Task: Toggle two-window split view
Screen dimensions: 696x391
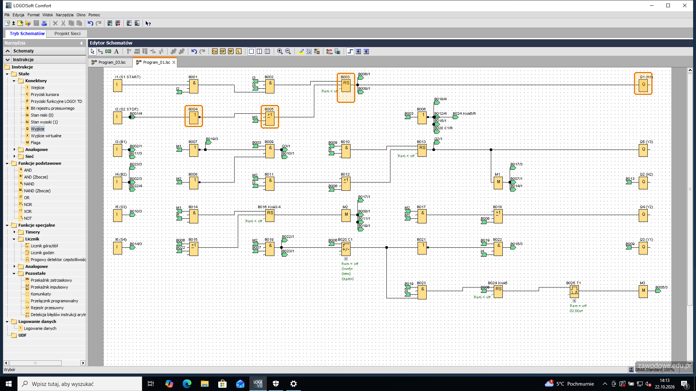Action: pos(259,51)
